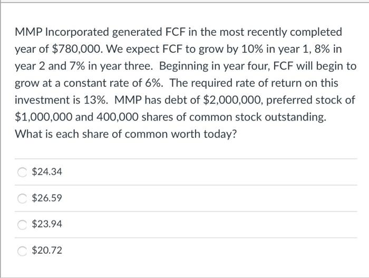Screen dimensions: 369x278
Task: Click the $23.94 answer label text
Action: pyautogui.click(x=47, y=224)
